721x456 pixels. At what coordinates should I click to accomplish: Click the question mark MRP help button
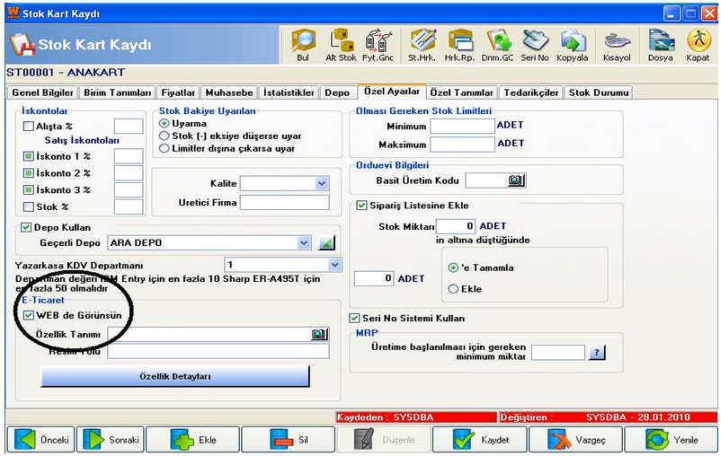coord(597,353)
